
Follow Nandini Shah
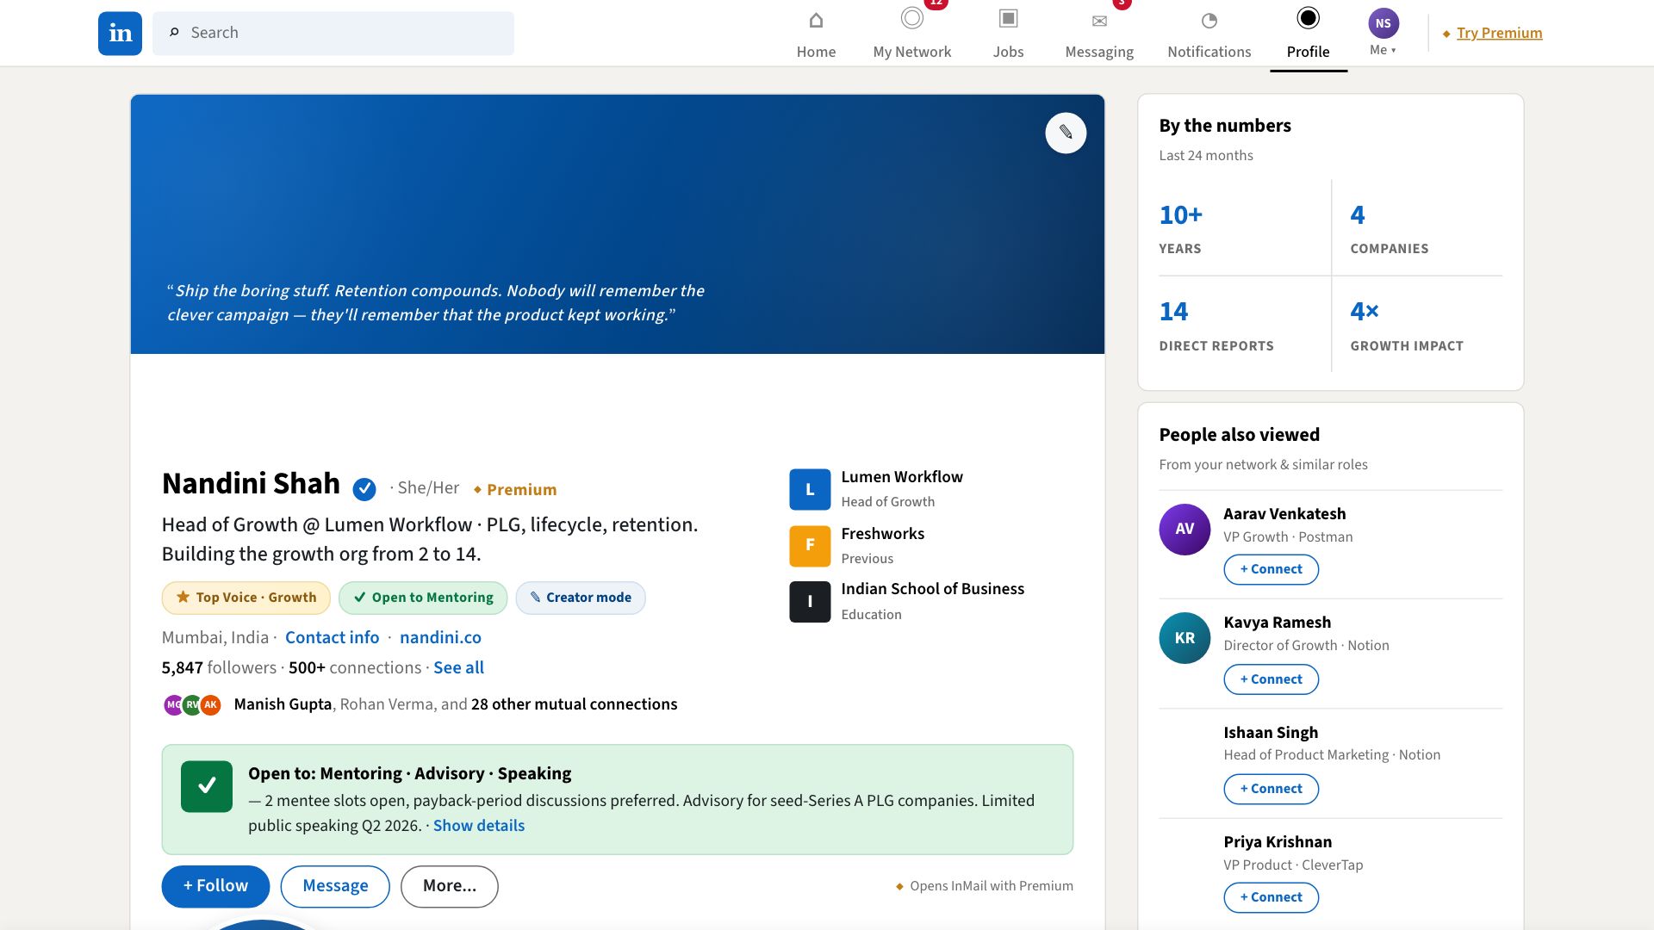(215, 886)
